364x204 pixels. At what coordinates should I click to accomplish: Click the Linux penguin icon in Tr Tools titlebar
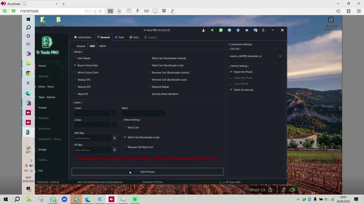coord(203,30)
